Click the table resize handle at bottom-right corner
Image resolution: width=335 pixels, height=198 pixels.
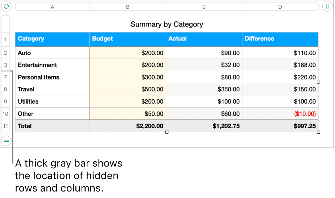click(318, 132)
